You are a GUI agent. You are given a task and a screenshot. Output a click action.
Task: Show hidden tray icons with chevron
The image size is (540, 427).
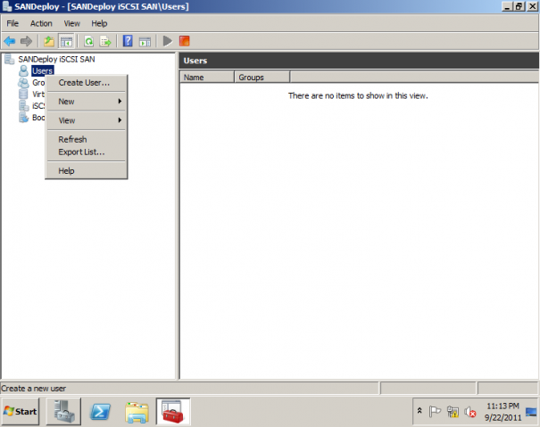(x=420, y=410)
